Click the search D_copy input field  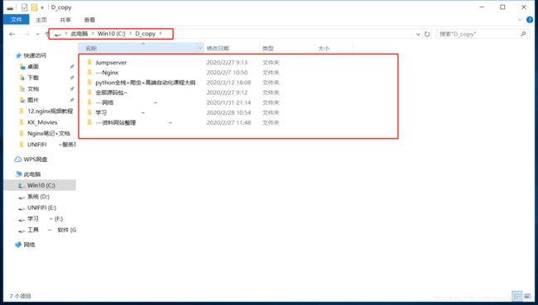(x=478, y=34)
